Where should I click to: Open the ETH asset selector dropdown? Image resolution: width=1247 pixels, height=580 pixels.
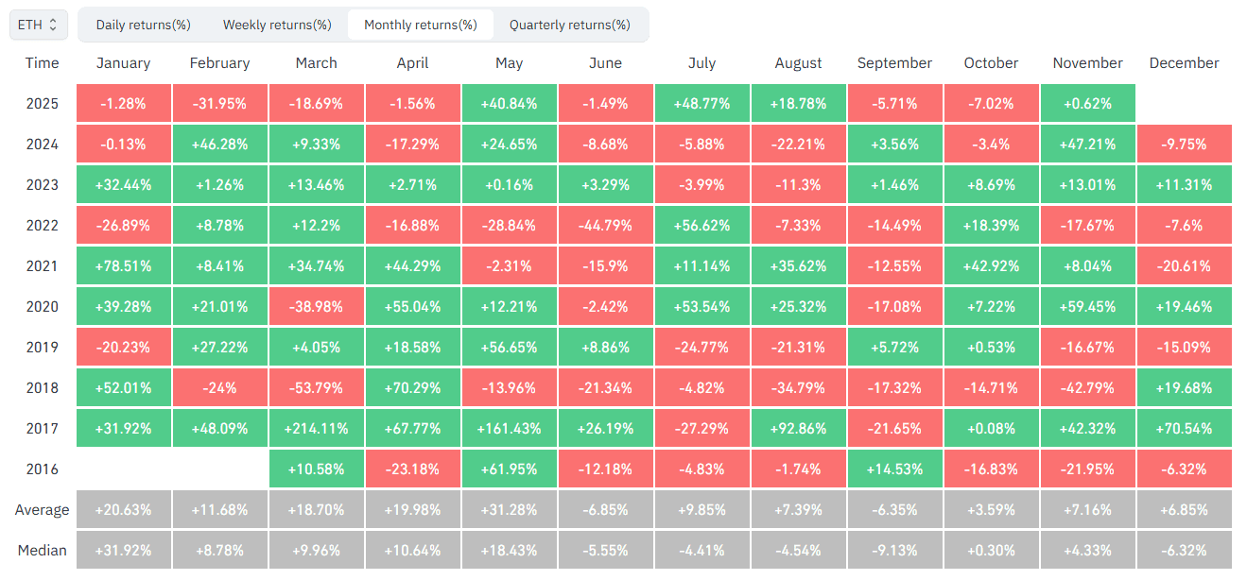pyautogui.click(x=38, y=25)
